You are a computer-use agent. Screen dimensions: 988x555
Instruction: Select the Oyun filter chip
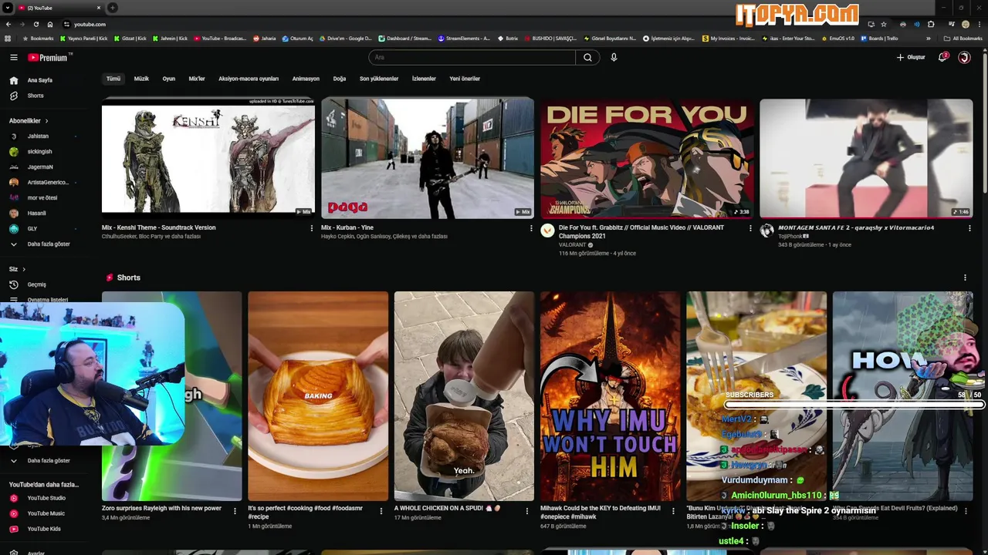(169, 79)
